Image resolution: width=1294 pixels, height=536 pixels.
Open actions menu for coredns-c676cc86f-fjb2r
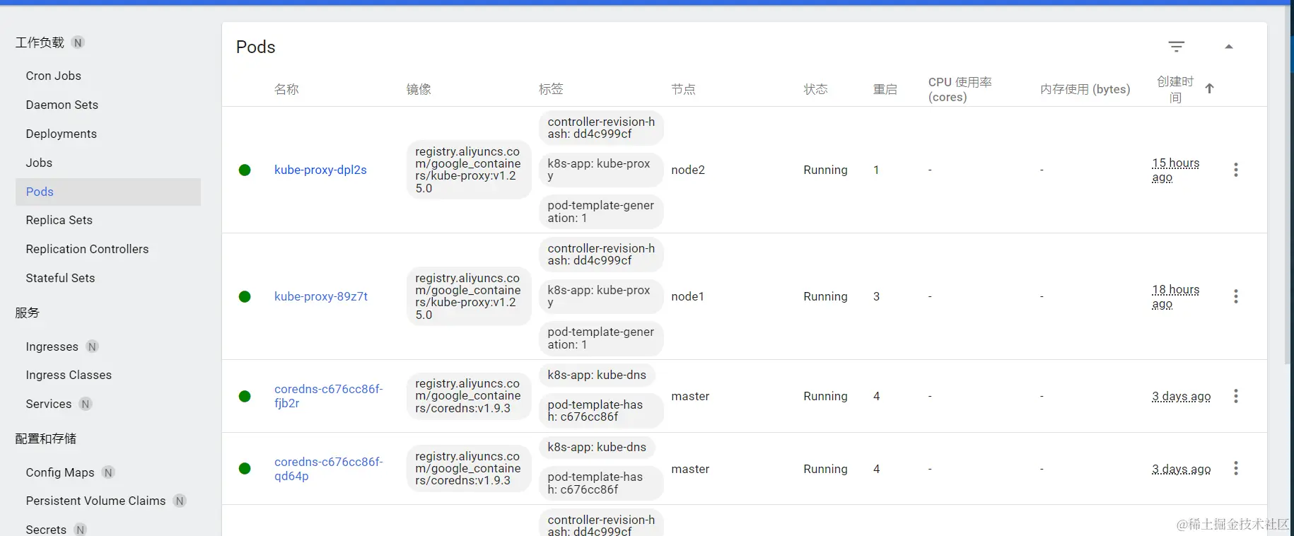(x=1236, y=396)
